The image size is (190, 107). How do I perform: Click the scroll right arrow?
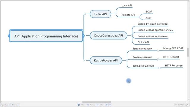click(186, 102)
